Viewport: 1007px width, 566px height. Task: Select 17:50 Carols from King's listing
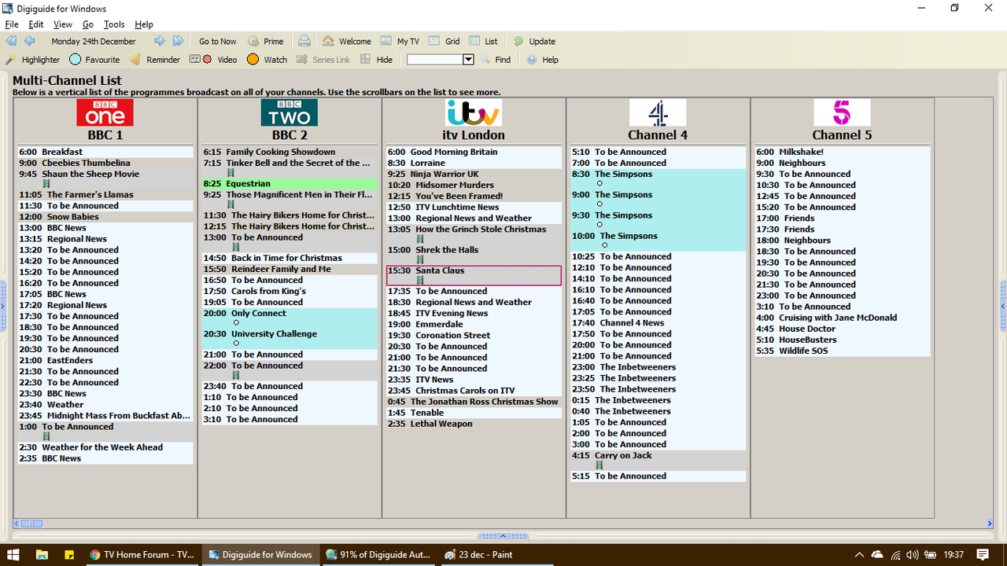[290, 291]
